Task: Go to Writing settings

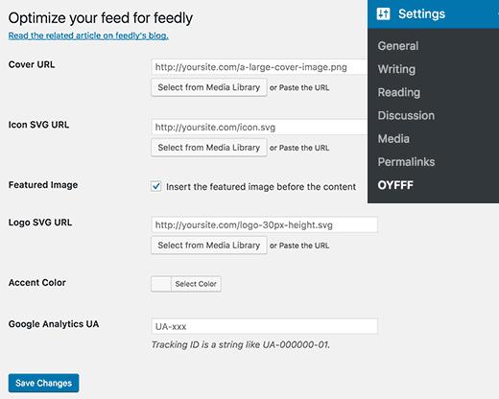Action: 396,69
